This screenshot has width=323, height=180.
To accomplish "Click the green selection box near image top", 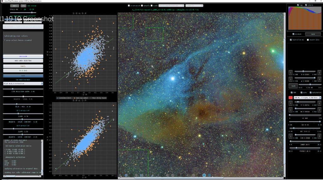I will [155, 34].
